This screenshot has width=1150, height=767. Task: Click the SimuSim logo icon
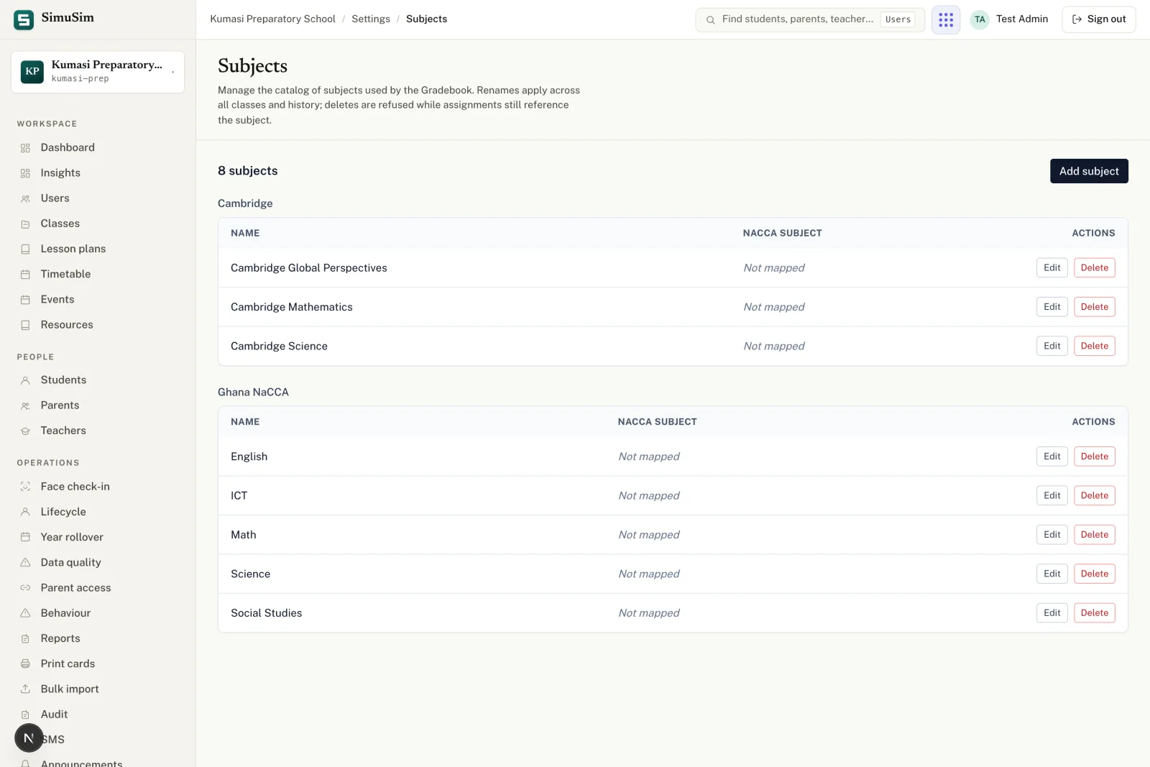24,19
